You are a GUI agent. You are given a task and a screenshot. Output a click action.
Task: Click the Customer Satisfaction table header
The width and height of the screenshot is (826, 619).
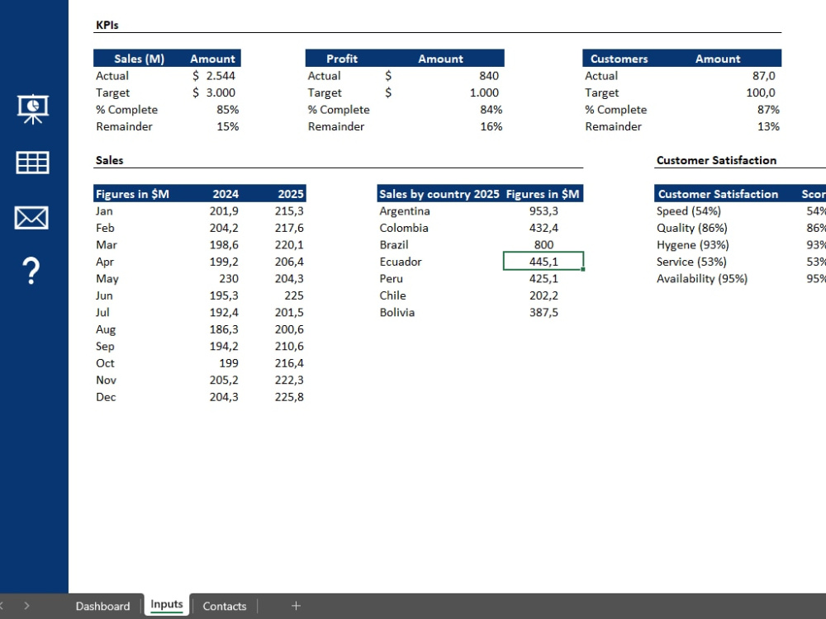(x=718, y=194)
